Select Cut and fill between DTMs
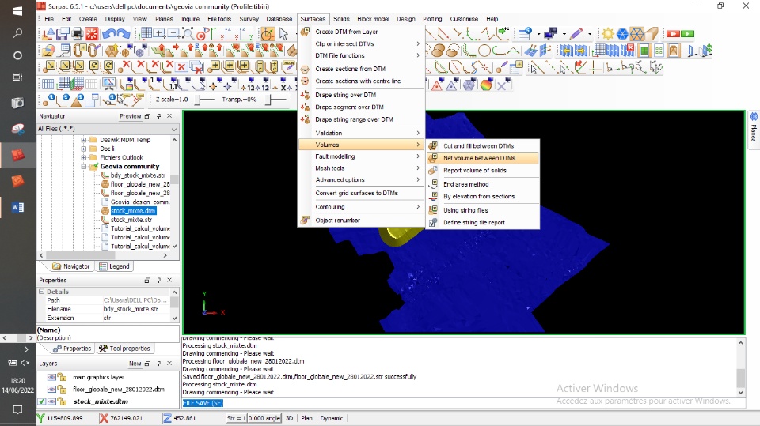This screenshot has width=760, height=426. point(483,145)
